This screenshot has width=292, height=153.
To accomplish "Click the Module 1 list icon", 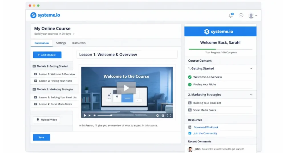I will tap(34, 66).
